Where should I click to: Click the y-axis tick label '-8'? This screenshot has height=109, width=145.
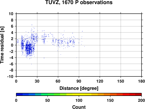(11, 70)
